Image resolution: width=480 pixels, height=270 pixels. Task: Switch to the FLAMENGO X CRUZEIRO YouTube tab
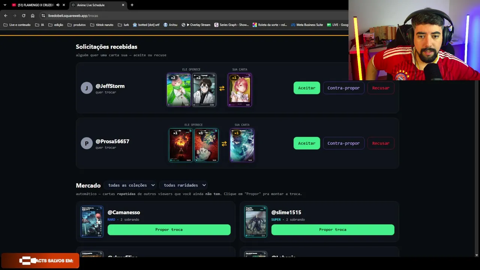tap(36, 5)
